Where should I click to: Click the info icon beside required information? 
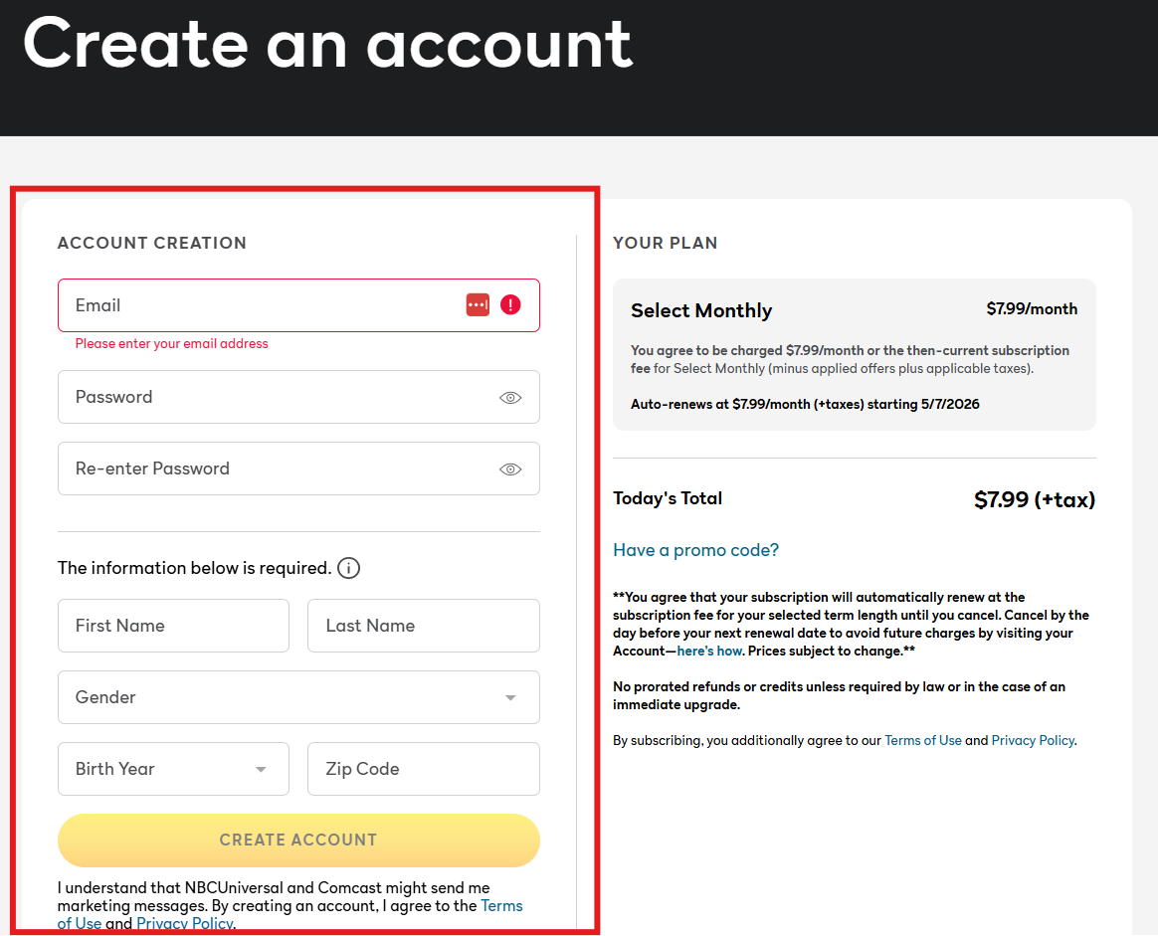pyautogui.click(x=348, y=569)
